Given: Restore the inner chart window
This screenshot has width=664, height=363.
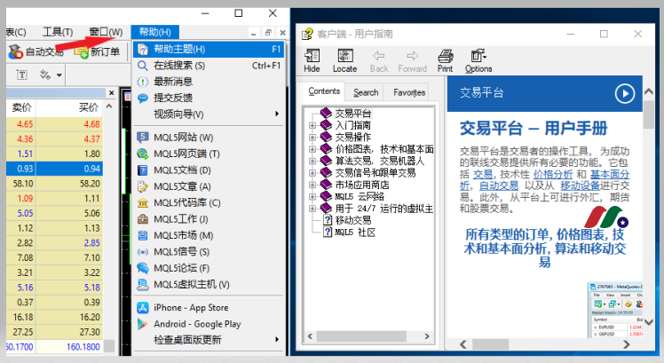Looking at the screenshot, I should point(268,33).
